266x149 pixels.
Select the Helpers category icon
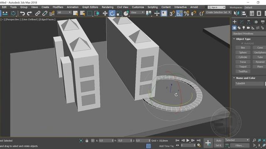[x=253, y=28]
